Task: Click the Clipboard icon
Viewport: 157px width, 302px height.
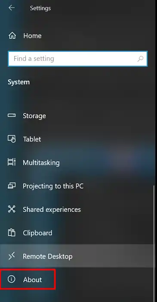Action: coord(12,233)
